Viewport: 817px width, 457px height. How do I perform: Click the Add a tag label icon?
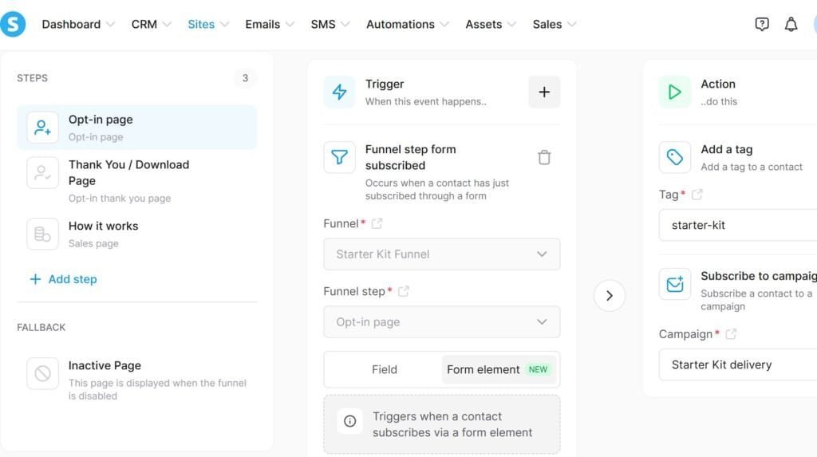tap(675, 157)
